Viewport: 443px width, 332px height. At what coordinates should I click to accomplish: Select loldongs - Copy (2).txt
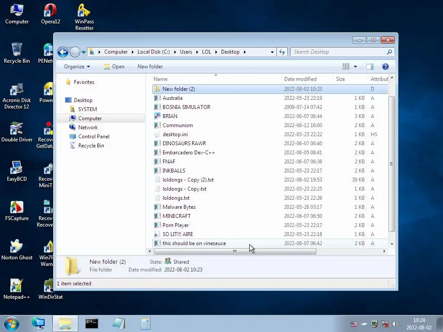point(270,180)
